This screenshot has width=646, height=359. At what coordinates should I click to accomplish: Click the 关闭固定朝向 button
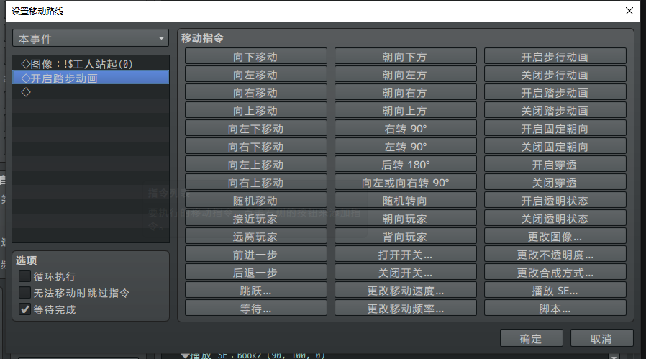click(x=555, y=147)
